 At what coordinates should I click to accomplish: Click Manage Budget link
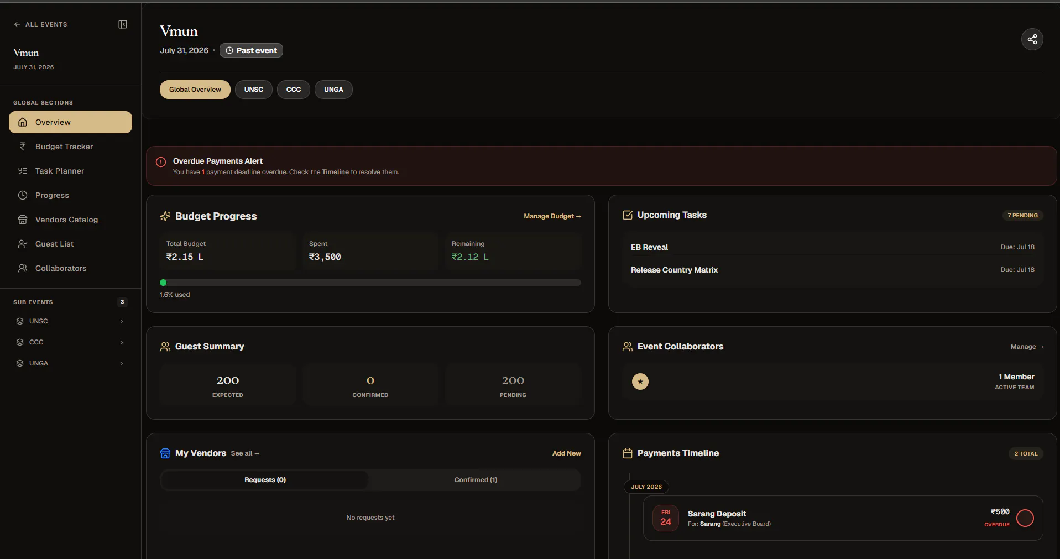tap(552, 216)
